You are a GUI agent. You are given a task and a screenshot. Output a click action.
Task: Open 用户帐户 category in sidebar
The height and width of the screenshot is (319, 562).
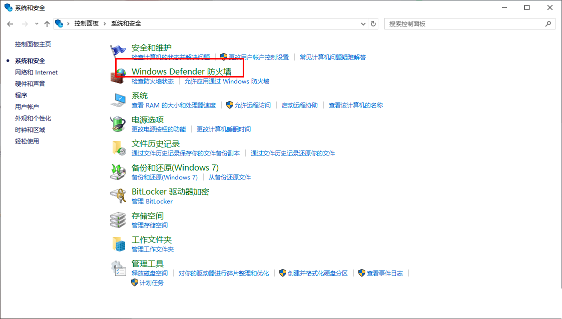(27, 106)
